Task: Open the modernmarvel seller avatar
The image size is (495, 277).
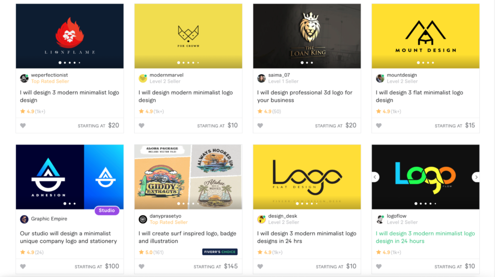Action: click(x=143, y=78)
